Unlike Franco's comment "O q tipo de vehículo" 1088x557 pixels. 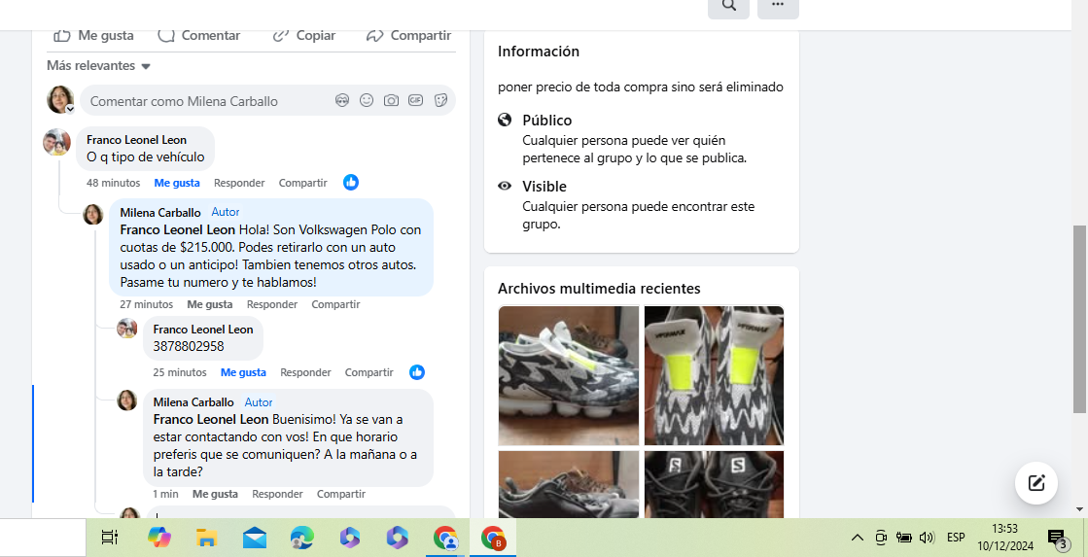(176, 183)
